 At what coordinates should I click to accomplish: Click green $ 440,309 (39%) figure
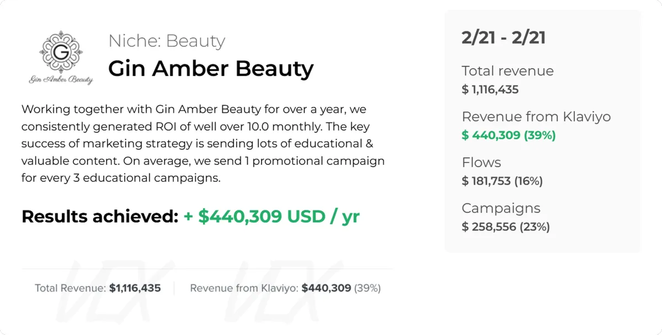509,135
